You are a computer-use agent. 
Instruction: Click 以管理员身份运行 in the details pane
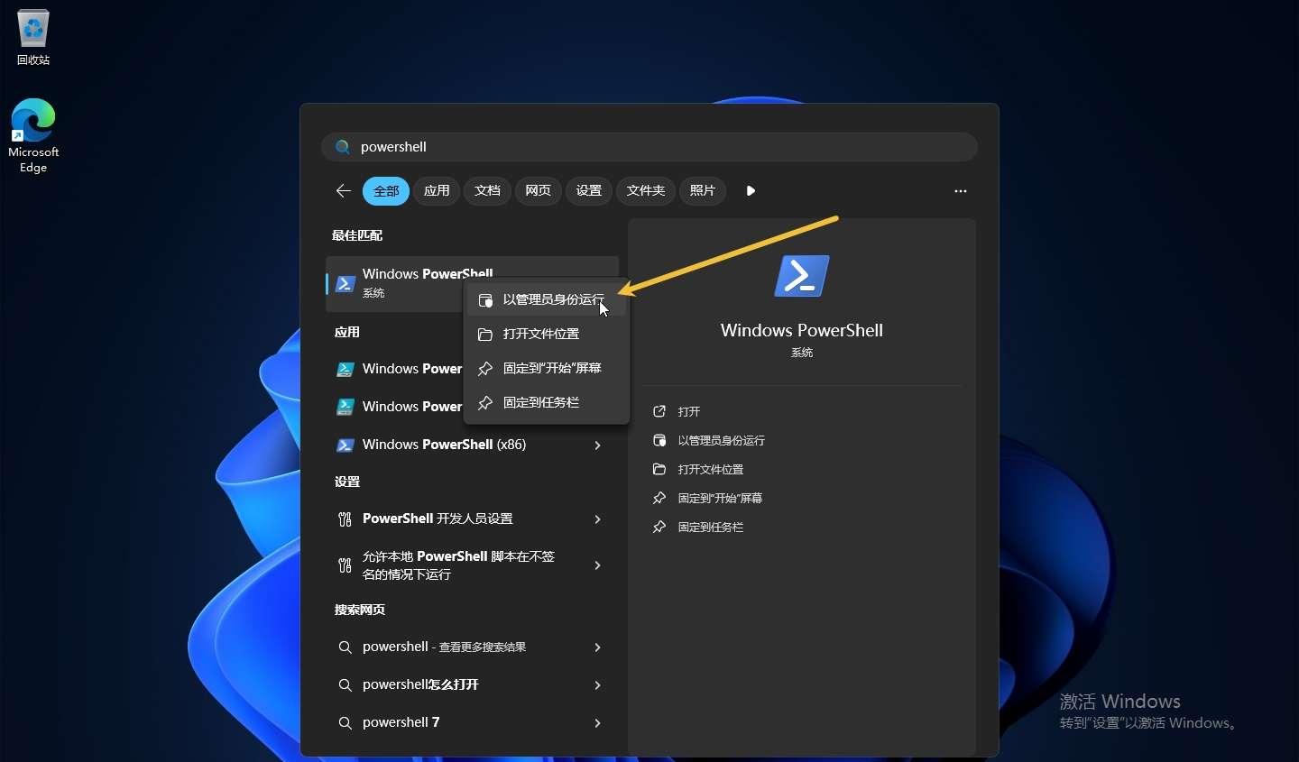(722, 440)
